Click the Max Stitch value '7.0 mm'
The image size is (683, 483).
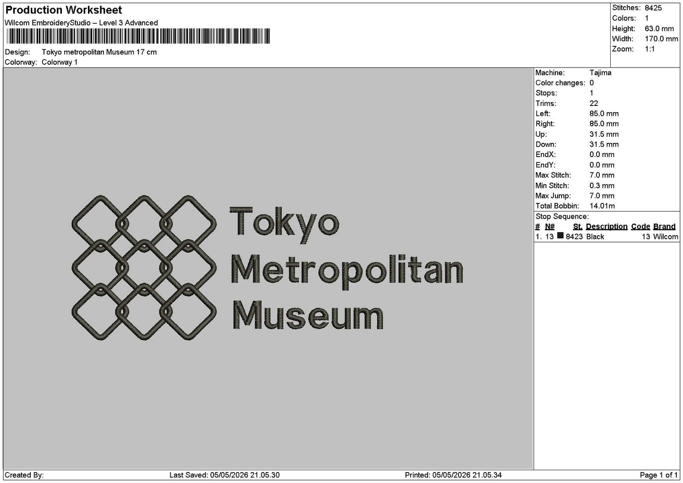coord(602,176)
